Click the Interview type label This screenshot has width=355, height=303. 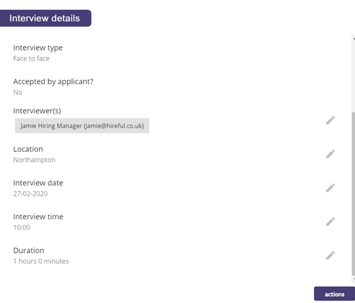click(38, 48)
